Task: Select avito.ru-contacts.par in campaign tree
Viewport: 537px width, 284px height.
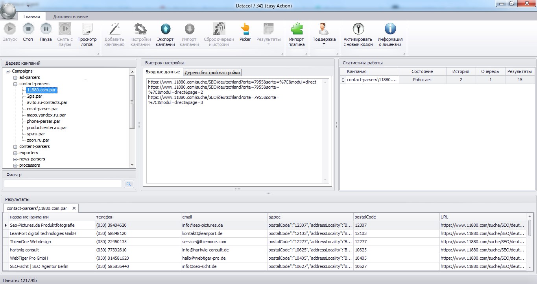Action: click(x=47, y=102)
